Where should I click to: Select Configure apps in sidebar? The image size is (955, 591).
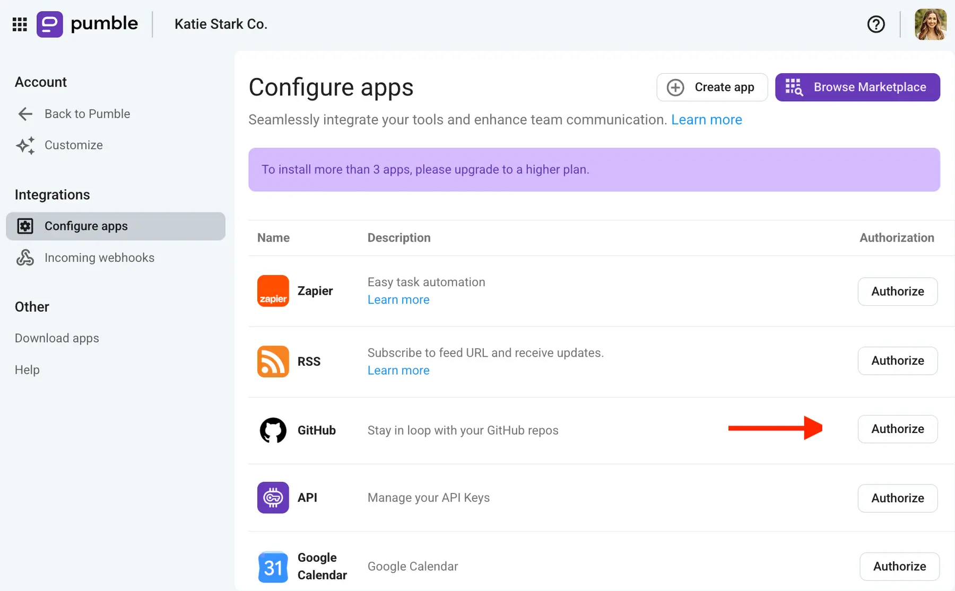click(x=116, y=226)
